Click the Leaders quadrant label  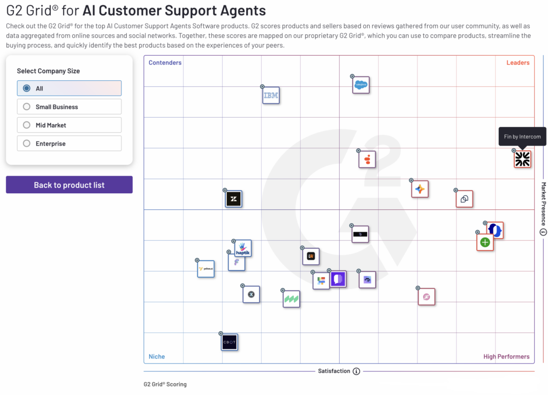[518, 63]
